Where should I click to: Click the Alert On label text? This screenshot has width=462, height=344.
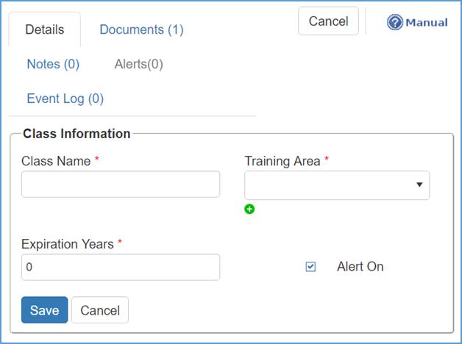pyautogui.click(x=360, y=267)
